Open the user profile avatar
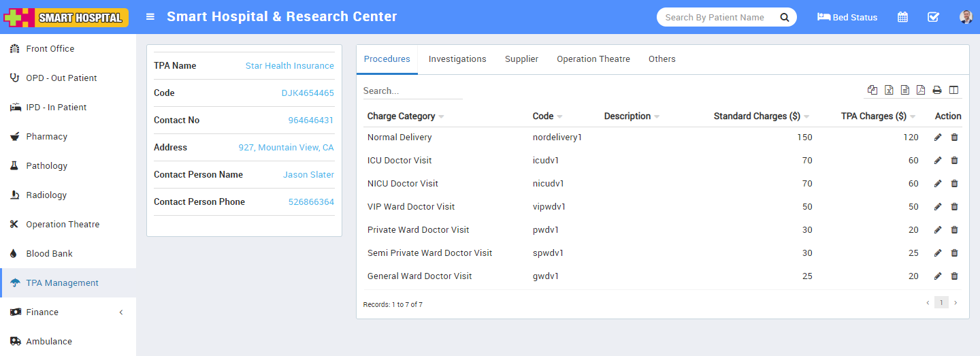The width and height of the screenshot is (980, 356). tap(966, 17)
